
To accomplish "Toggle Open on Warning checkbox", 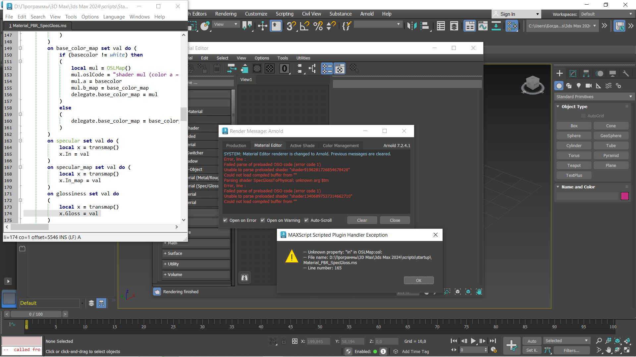I will click(263, 220).
